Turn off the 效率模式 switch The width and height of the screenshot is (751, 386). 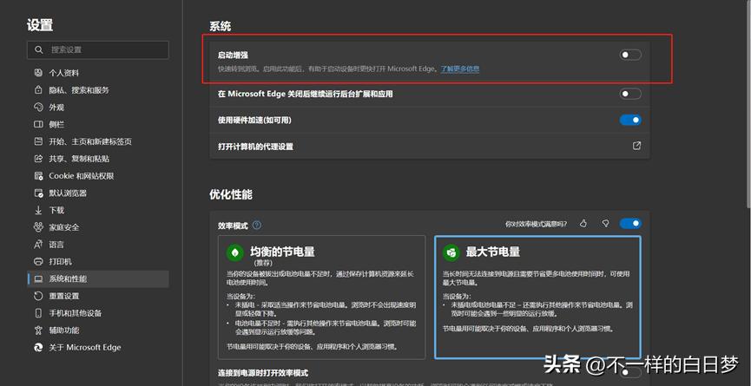630,224
